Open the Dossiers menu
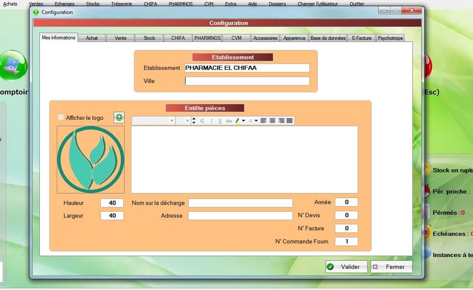Viewport: 473px width, 290px height. point(277,4)
